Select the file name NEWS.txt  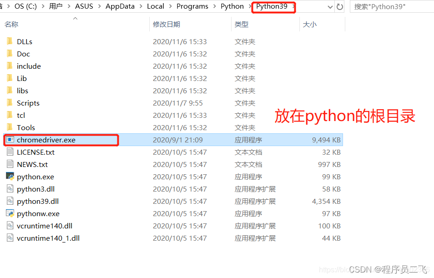pos(32,164)
